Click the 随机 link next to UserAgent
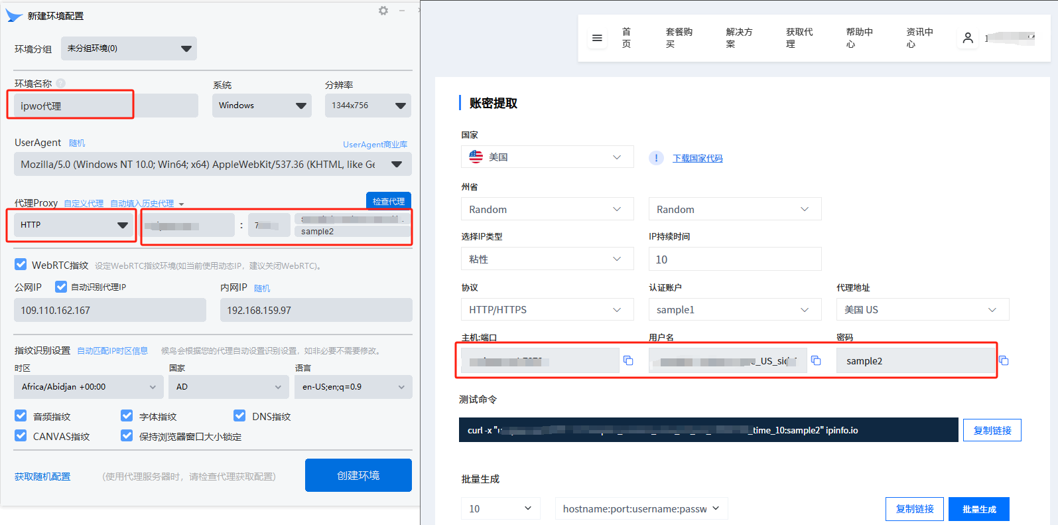This screenshot has height=525, width=1058. pyautogui.click(x=77, y=143)
